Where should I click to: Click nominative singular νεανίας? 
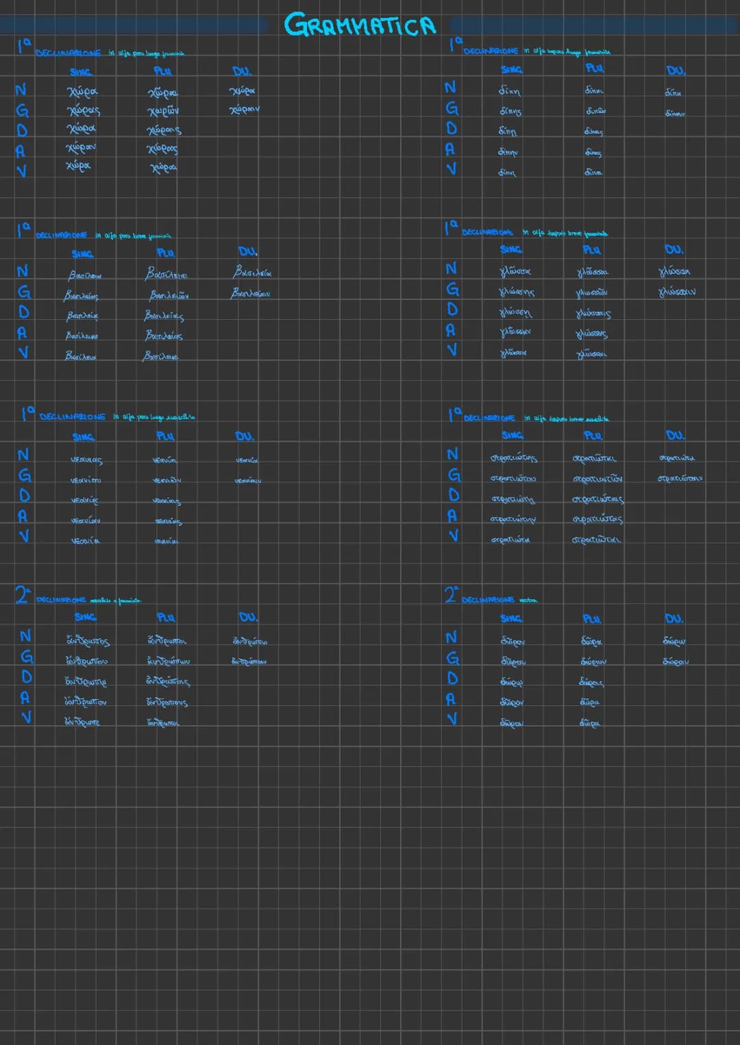[x=86, y=460]
